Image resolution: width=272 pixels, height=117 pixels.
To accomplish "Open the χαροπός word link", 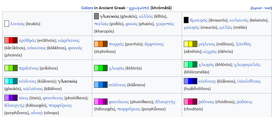I will (x=165, y=24).
